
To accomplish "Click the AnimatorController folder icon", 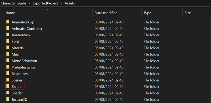I will pyautogui.click(x=8, y=28).
